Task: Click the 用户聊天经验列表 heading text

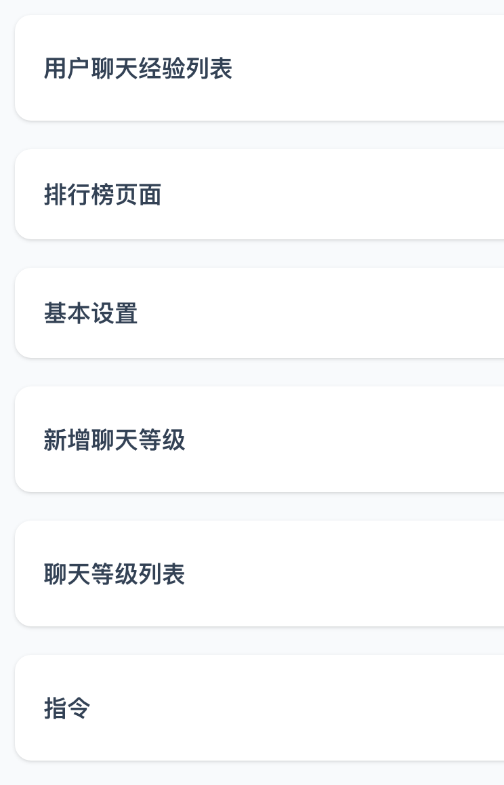Action: click(138, 68)
